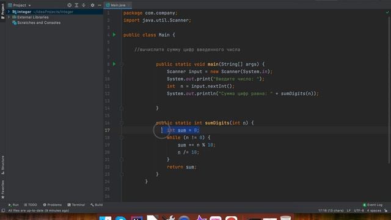
Task: Open the Run tool window
Action: 13,205
